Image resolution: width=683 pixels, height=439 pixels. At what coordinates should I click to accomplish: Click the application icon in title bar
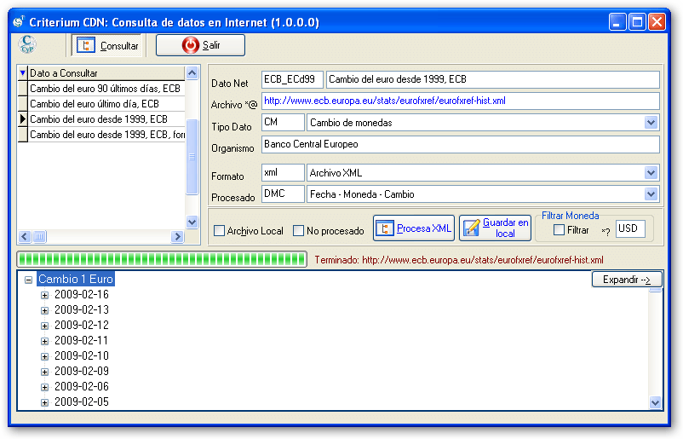tap(19, 22)
